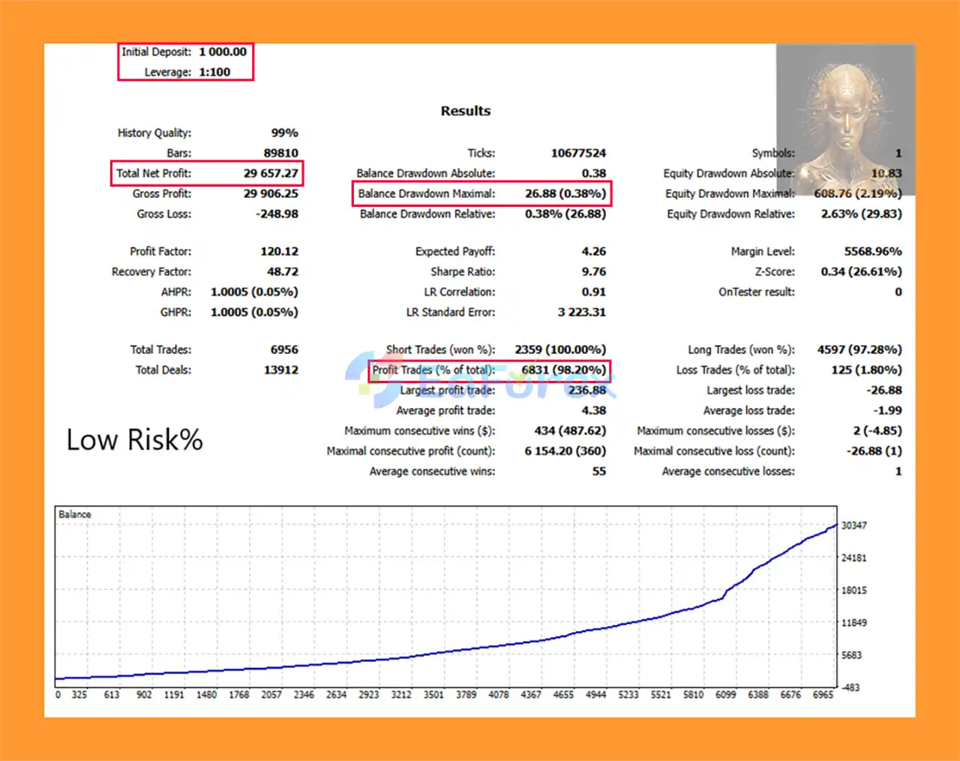Click the Sharpe Ratio value 9.76

coord(593,271)
